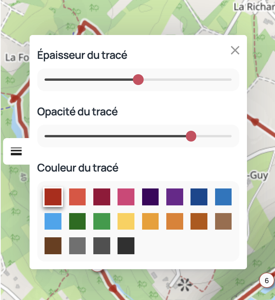Pick the dark chocolate brown swatch
275x300 pixels.
tap(53, 246)
